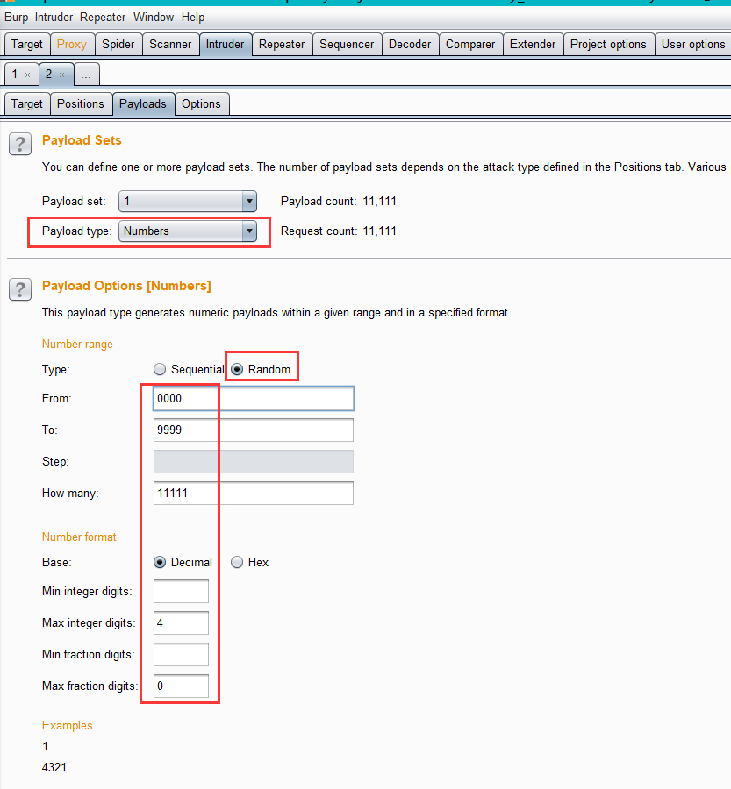Click the Number range section label
Viewport: 731px width, 789px height.
click(77, 345)
